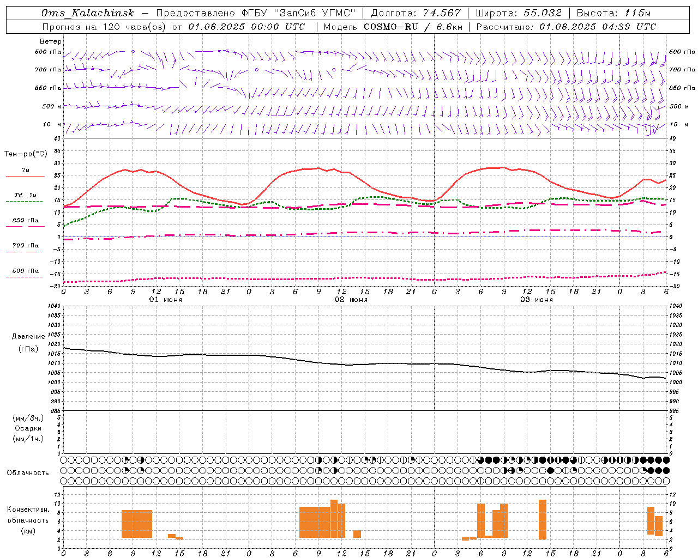
Task: Click the Ветер panel label
Action: click(x=51, y=41)
